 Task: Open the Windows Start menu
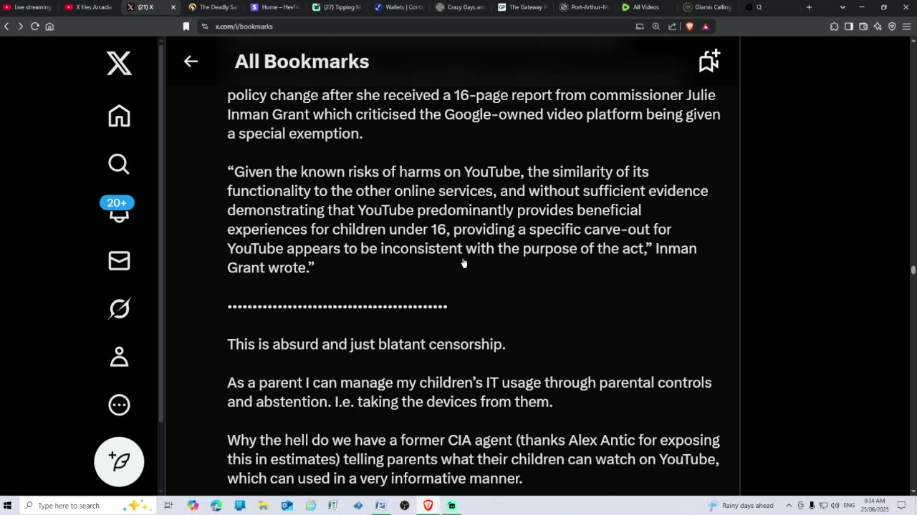pos(8,506)
